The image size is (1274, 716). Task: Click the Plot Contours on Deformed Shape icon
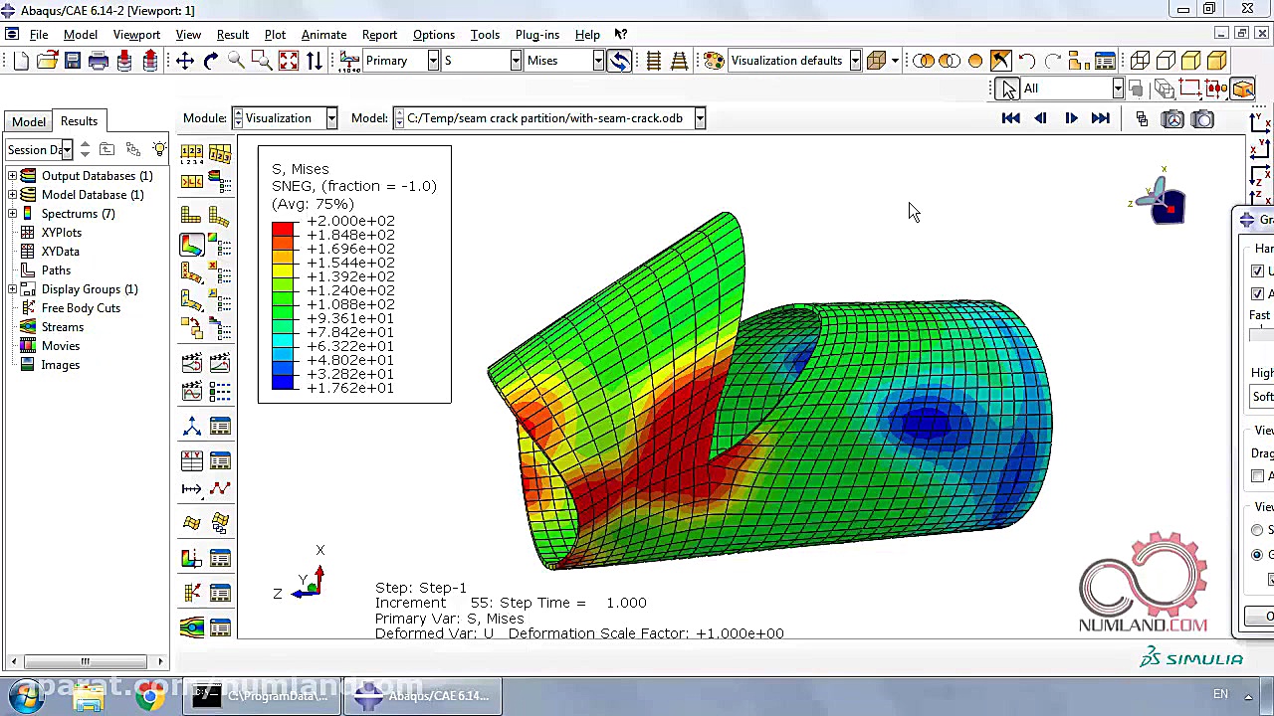[192, 245]
